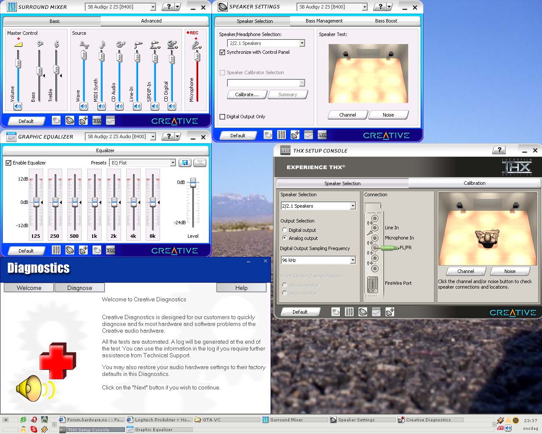Viewport: 542px width, 434px height.
Task: Click the MIDI Synth note icon
Action: pos(102,45)
